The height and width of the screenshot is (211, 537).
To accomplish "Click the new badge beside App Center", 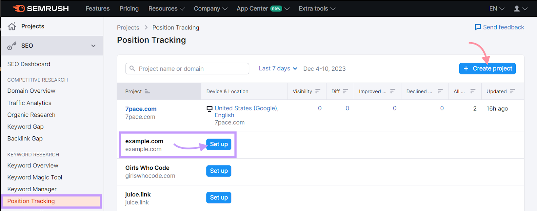I will pos(276,8).
